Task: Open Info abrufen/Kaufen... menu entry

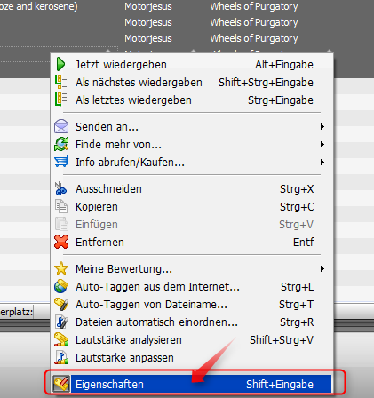Action: pos(192,162)
